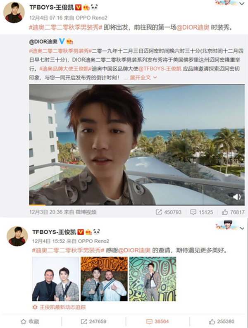Viewport: 248px width, 328px height.
Task: Open @DIOR迪奥 mention in first post
Action: 193,28
